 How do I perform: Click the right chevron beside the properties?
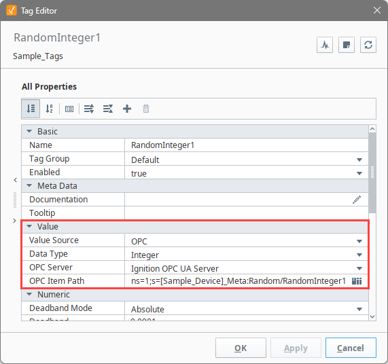[x=14, y=221]
